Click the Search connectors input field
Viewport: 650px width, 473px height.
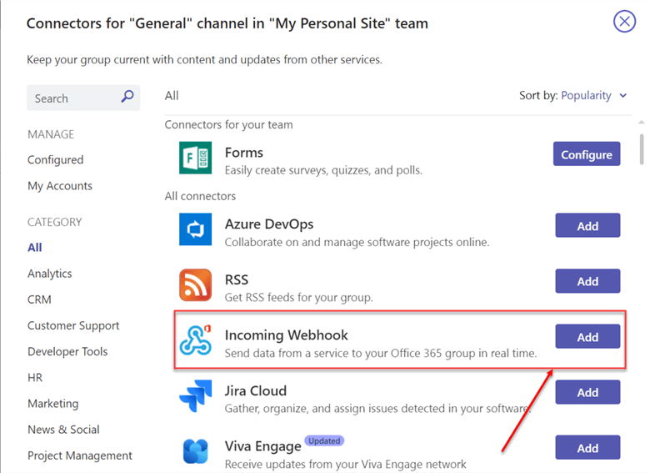(x=73, y=98)
